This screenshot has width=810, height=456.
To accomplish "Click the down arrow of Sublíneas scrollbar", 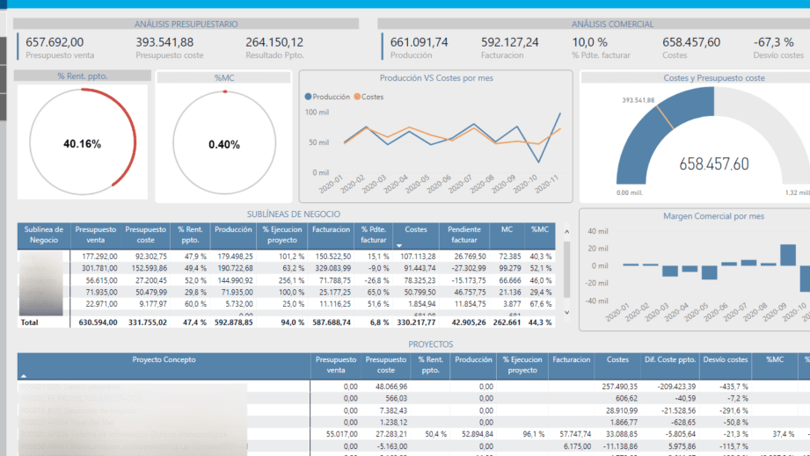I will tap(566, 312).
